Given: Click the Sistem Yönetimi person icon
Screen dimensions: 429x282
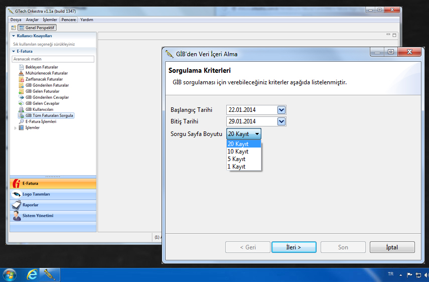Looking at the screenshot, I should (17, 216).
